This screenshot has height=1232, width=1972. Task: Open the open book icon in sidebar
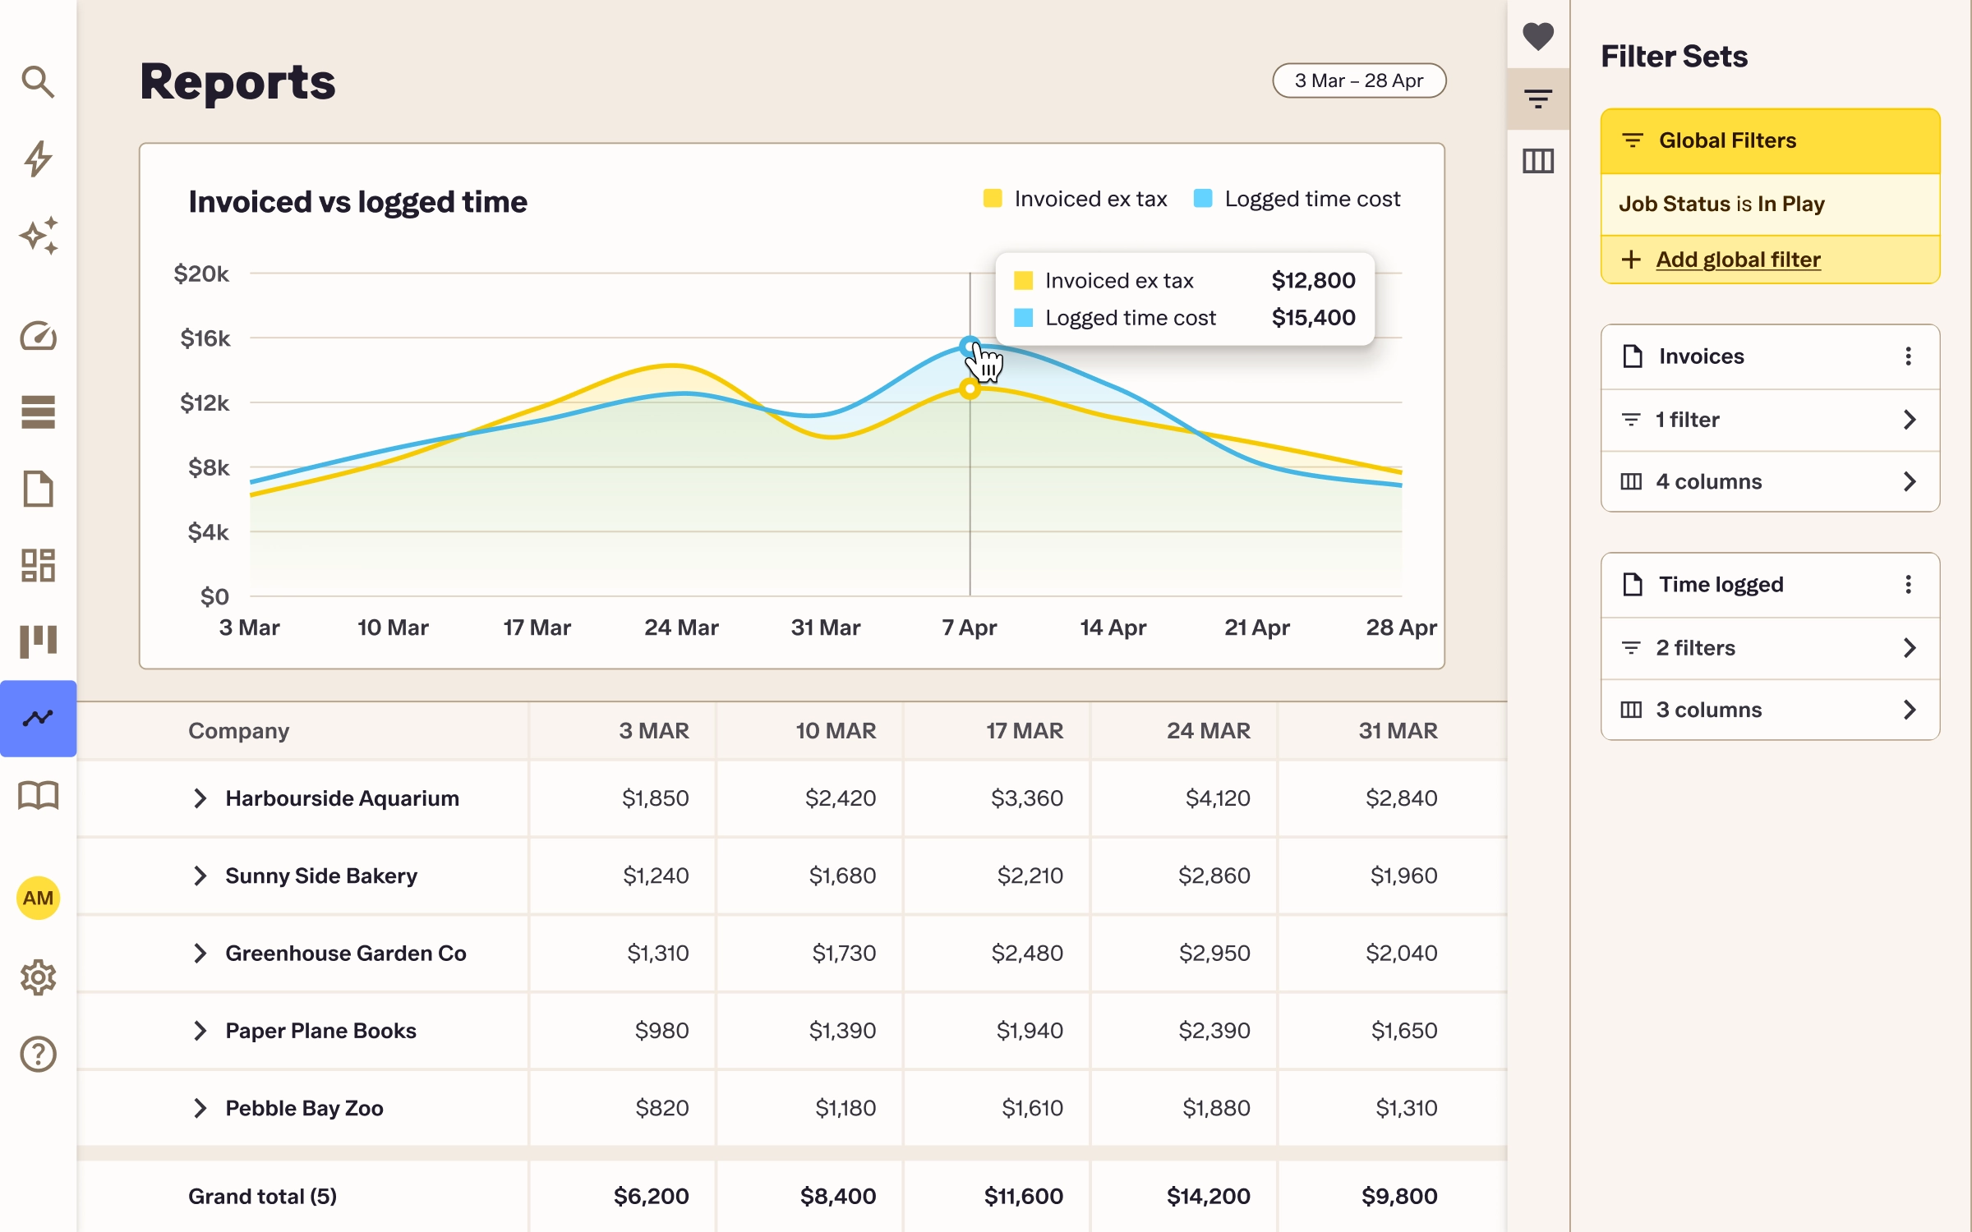click(38, 795)
